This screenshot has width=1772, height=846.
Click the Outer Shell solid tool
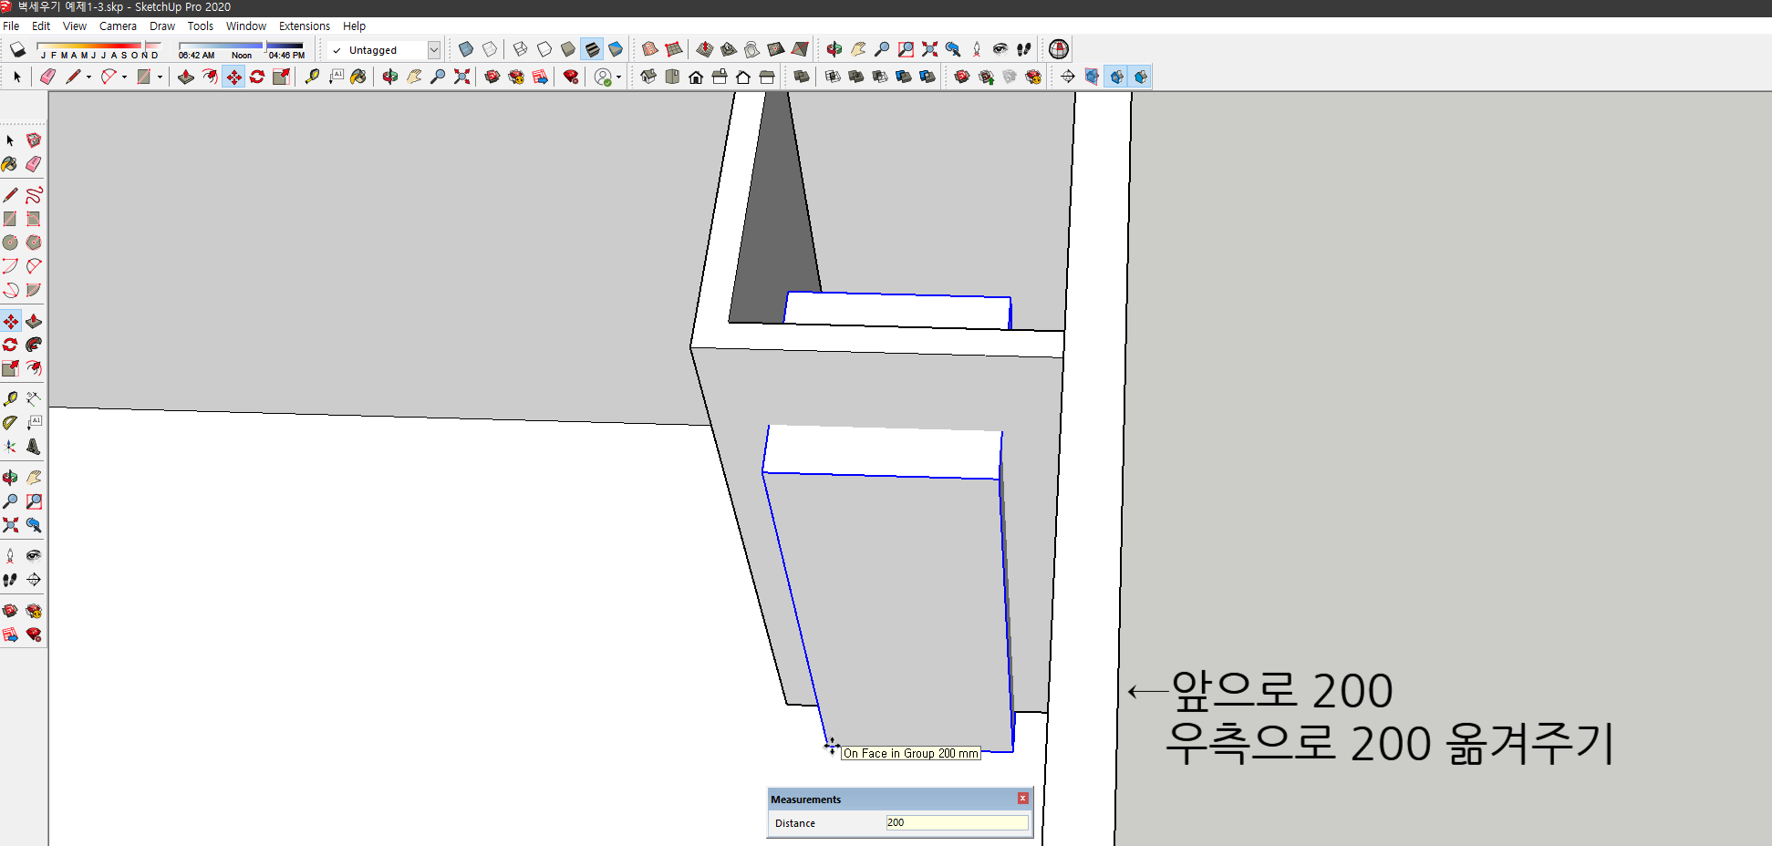pos(802,77)
